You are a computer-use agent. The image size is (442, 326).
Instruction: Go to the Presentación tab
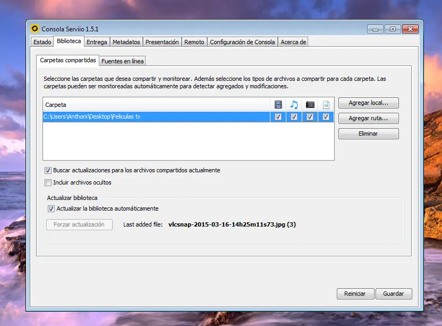[x=162, y=42]
